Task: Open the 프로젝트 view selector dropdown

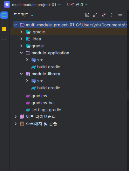Action: click(23, 15)
